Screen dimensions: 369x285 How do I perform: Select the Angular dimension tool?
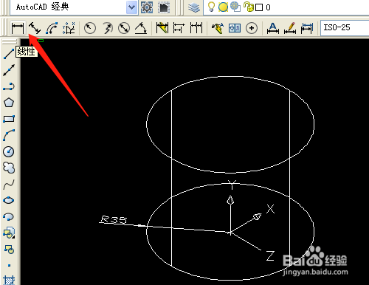141,28
